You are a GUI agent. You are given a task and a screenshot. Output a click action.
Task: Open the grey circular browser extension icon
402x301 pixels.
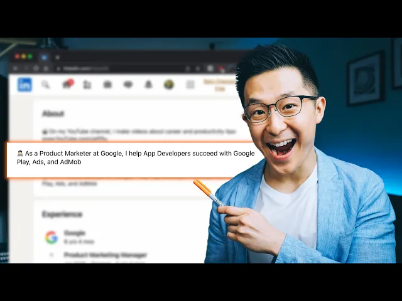210,68
